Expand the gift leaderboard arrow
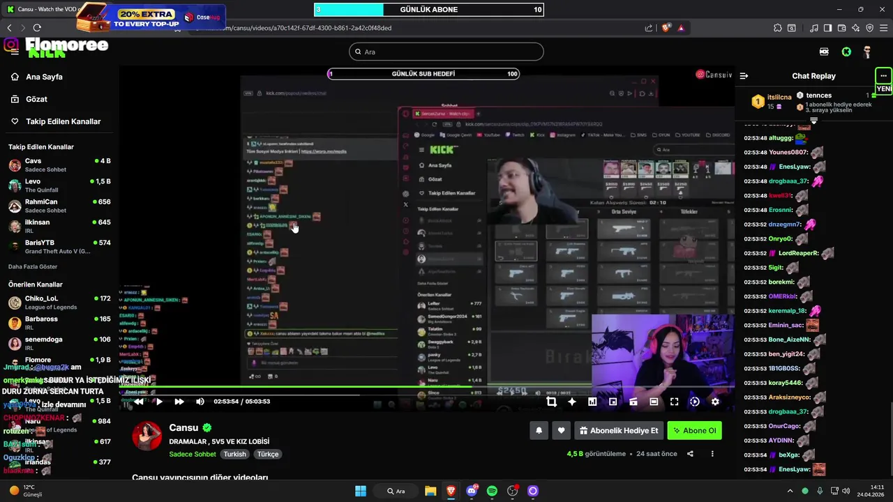The width and height of the screenshot is (893, 502). click(813, 120)
